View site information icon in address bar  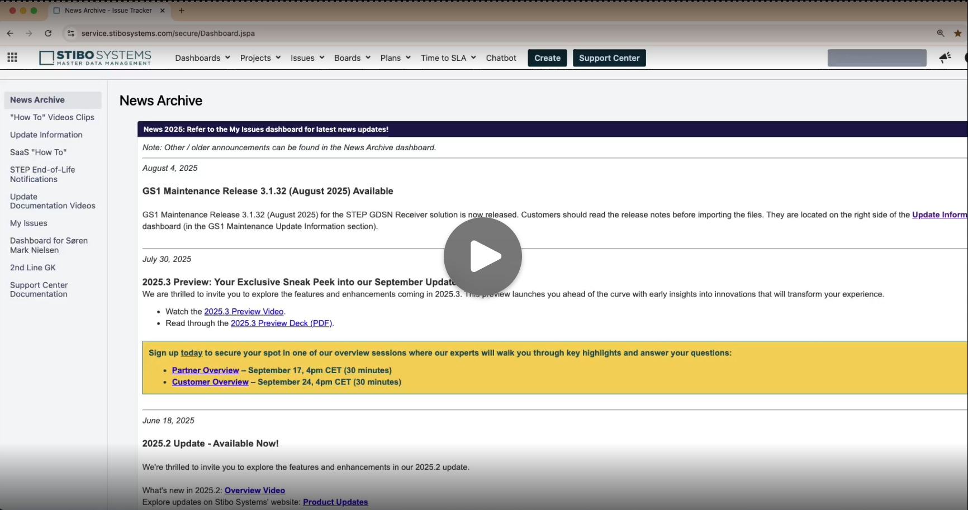tap(71, 34)
